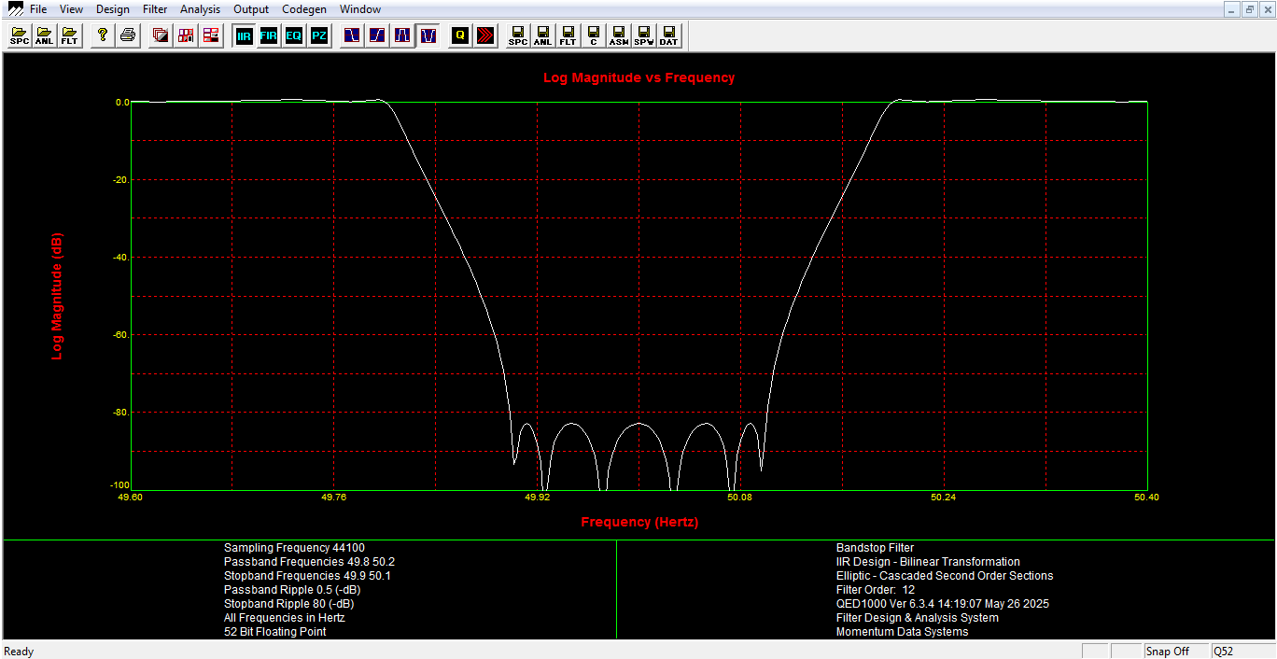Viewport: 1277px width, 659px height.
Task: Click the 50.08 frequency axis tick label
Action: tap(740, 498)
